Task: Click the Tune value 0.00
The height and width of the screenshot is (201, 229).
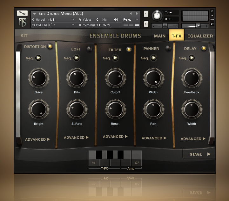Action: point(168,19)
